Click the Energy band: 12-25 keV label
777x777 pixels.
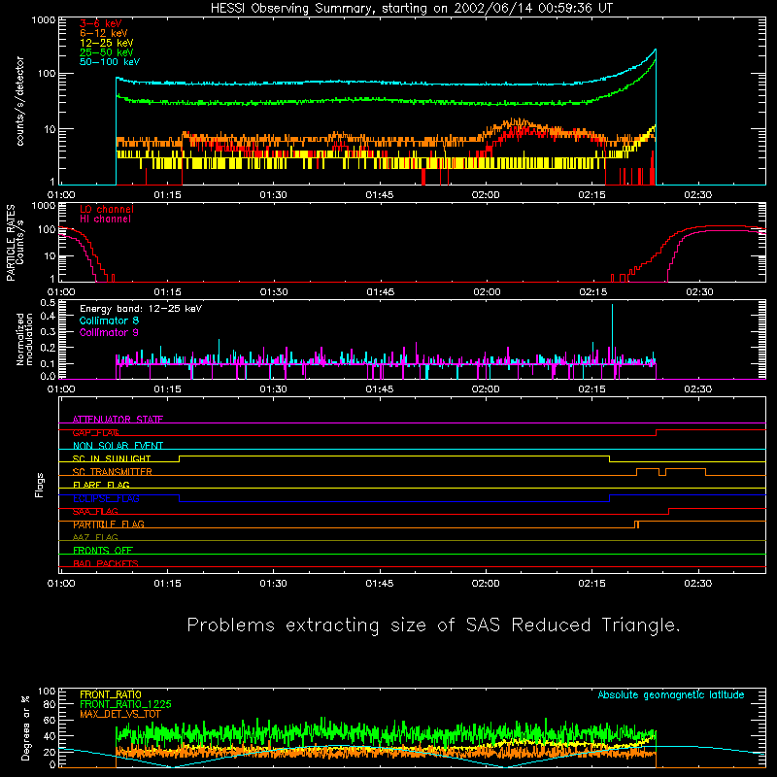click(x=141, y=309)
